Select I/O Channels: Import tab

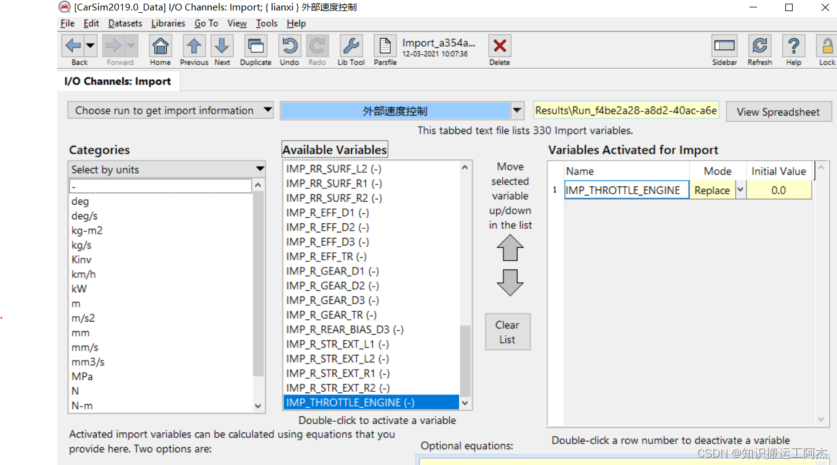pos(118,81)
